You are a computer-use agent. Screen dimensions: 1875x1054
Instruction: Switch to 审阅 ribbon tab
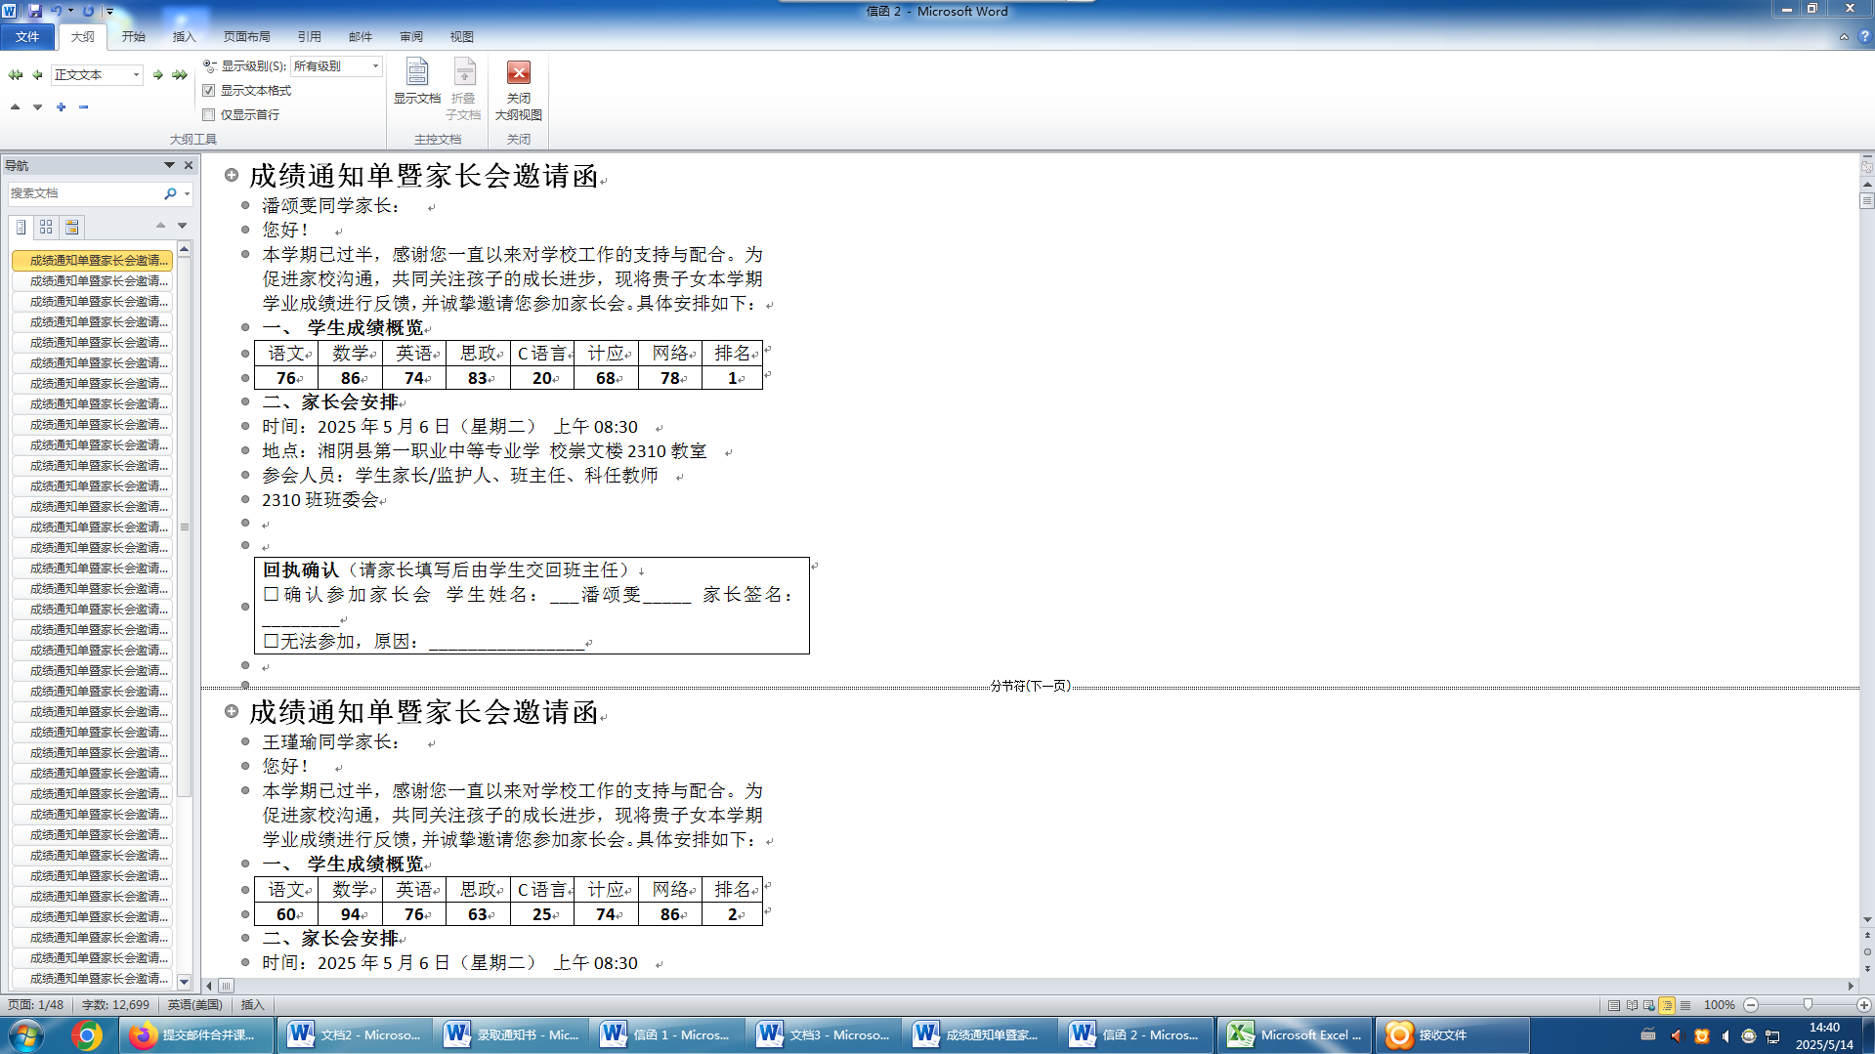click(x=411, y=36)
